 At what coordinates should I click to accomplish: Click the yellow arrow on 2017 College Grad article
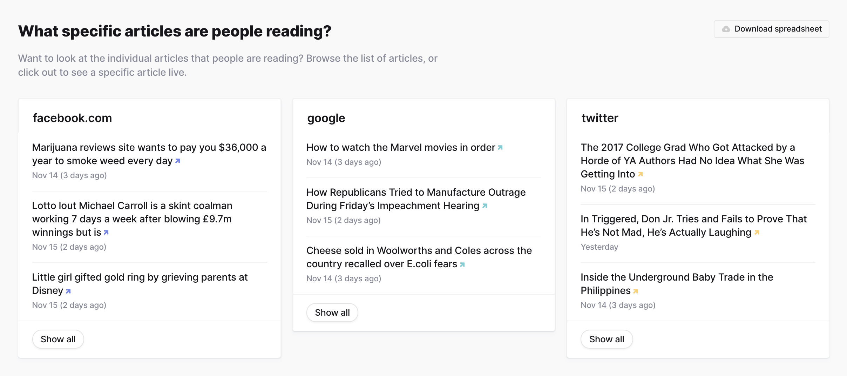click(x=641, y=174)
